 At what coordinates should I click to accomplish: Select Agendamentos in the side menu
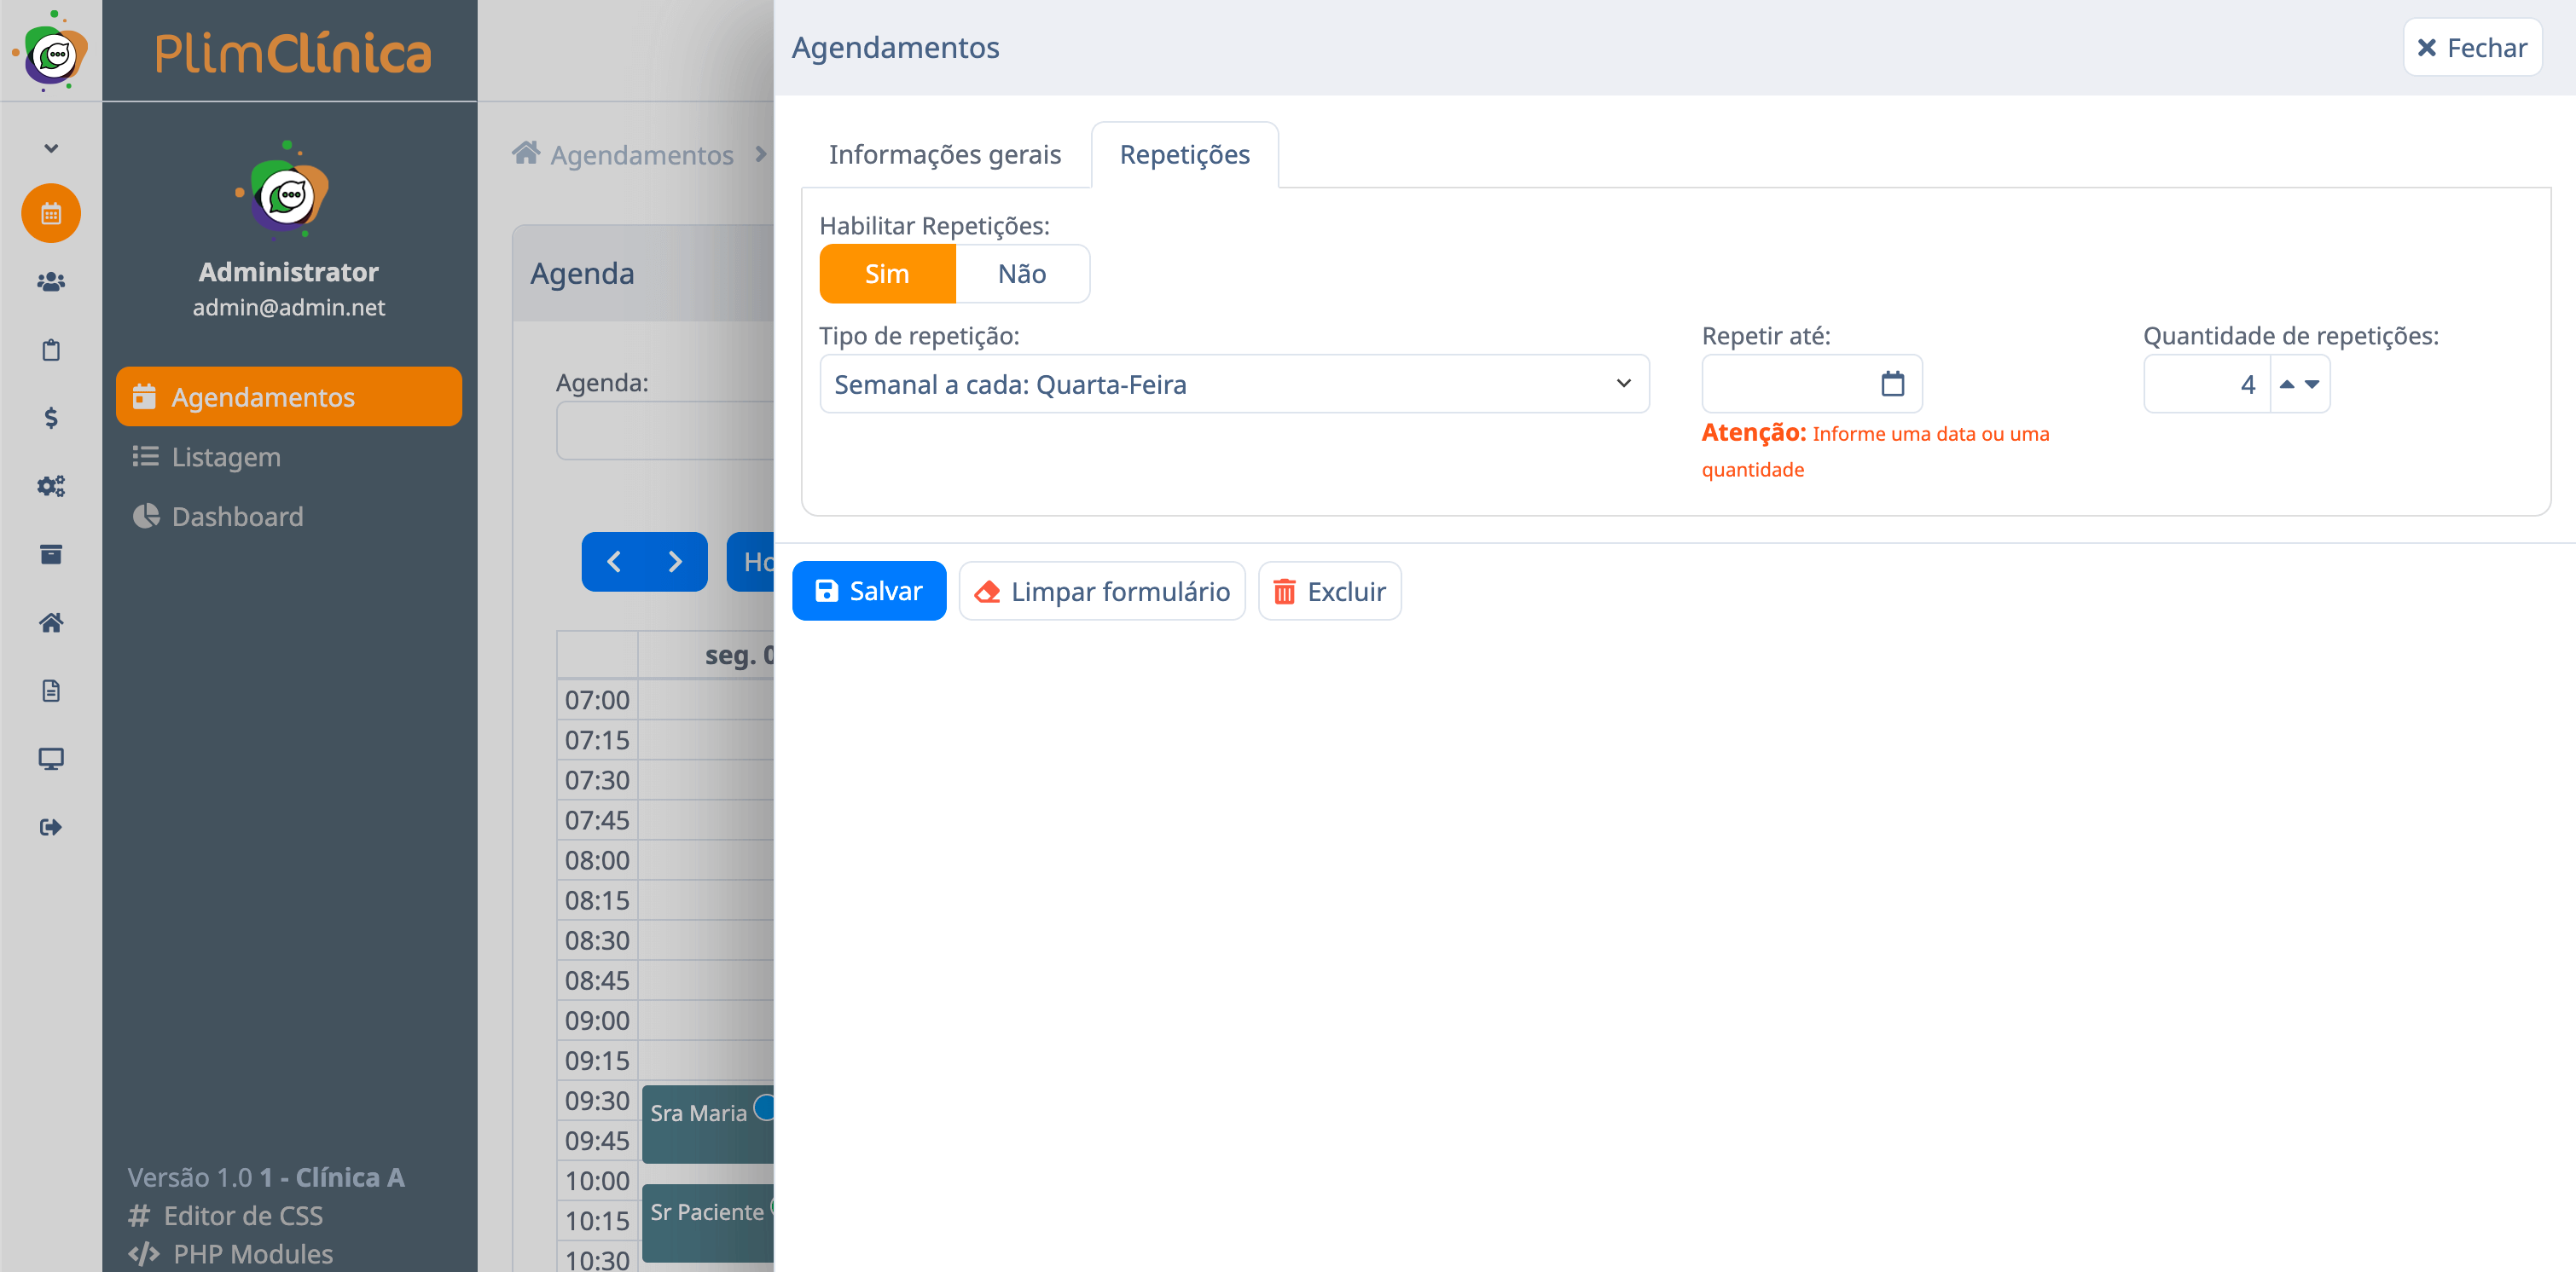click(x=288, y=396)
